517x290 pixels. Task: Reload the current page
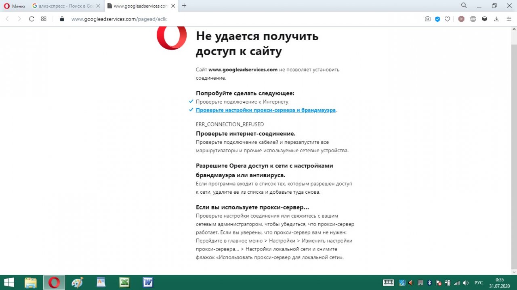pos(32,19)
